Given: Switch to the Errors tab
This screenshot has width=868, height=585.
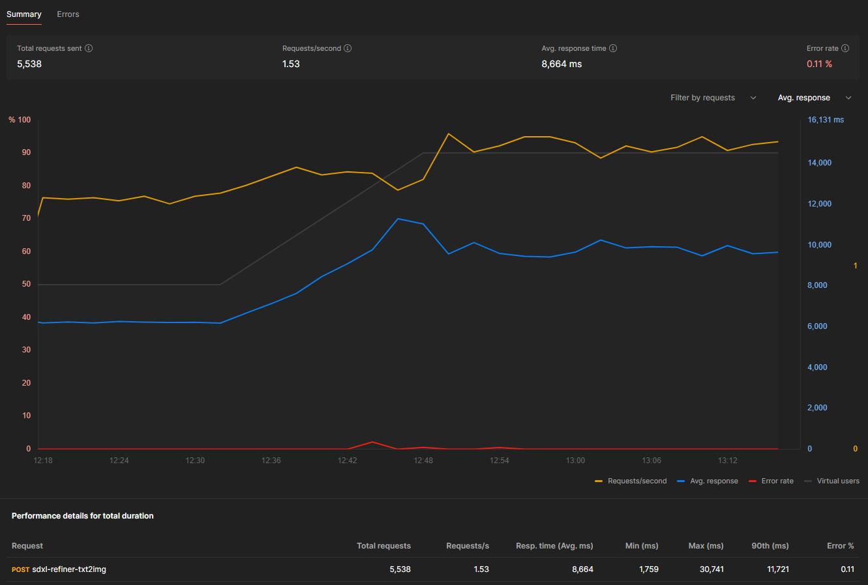Looking at the screenshot, I should [68, 14].
